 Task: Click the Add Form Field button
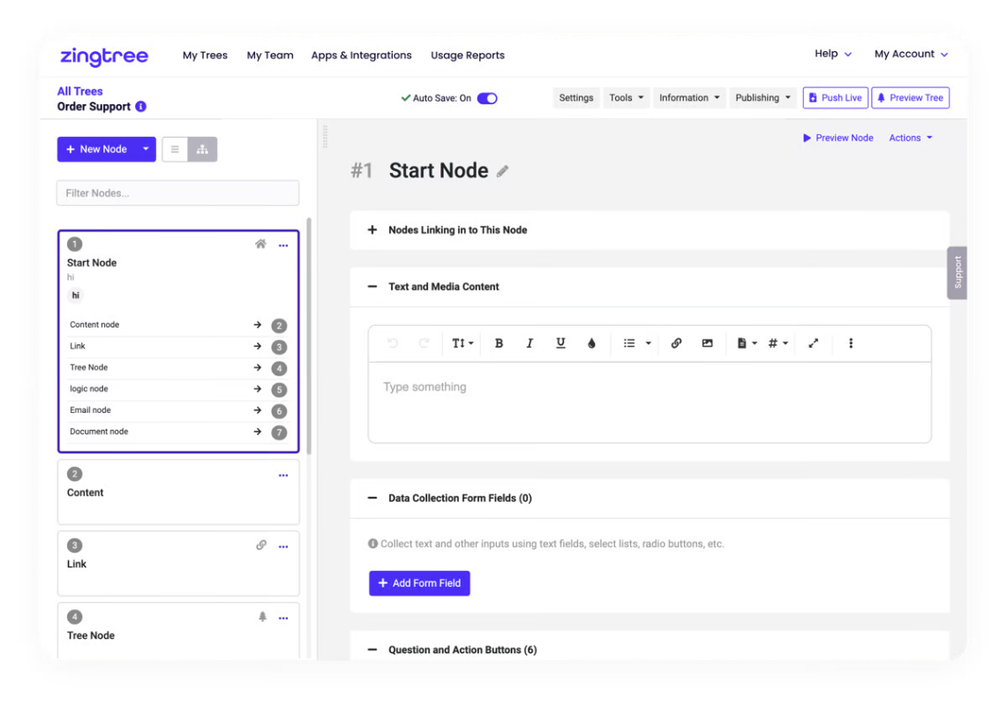click(x=419, y=583)
